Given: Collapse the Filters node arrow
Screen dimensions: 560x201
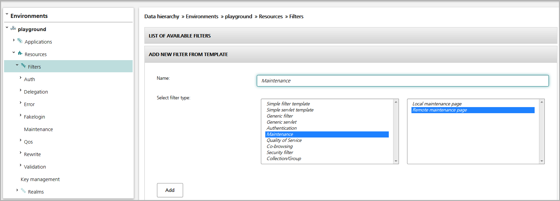Looking at the screenshot, I should tap(17, 65).
